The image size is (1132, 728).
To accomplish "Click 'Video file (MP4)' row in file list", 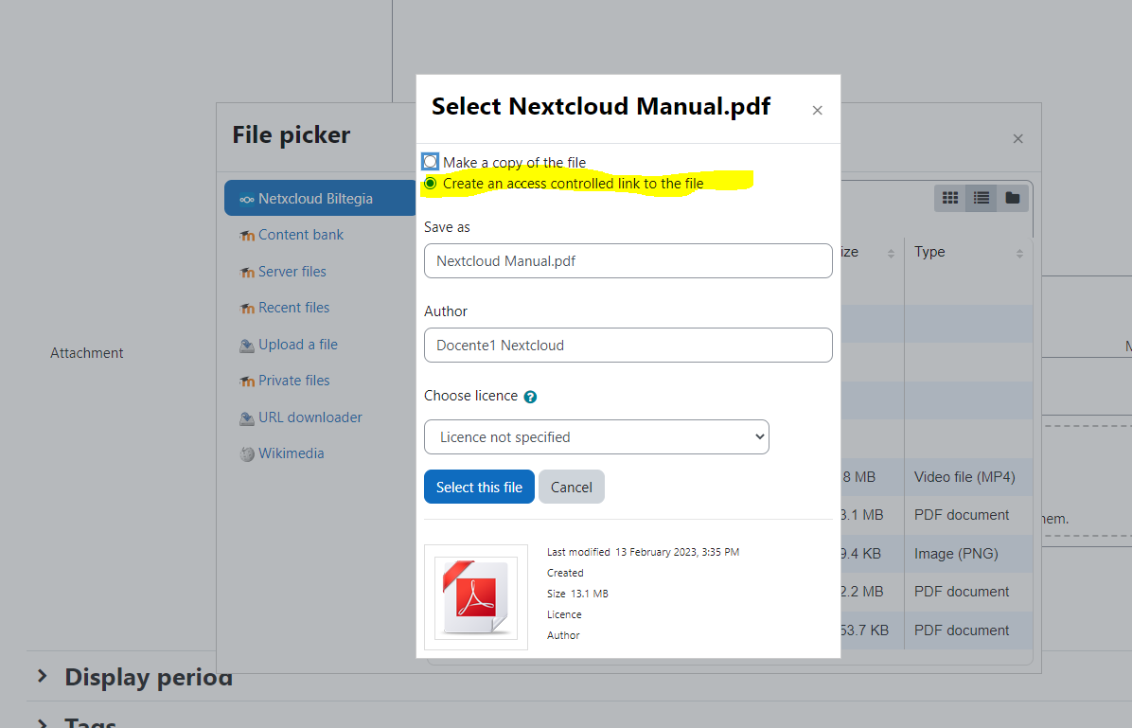I will coord(937,477).
